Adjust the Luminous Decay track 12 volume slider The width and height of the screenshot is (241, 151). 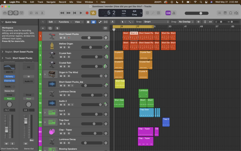92,95
